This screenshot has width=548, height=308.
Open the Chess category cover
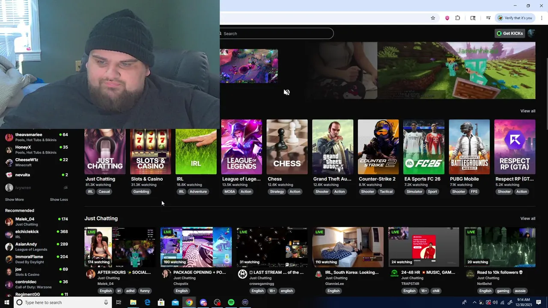[x=287, y=147]
